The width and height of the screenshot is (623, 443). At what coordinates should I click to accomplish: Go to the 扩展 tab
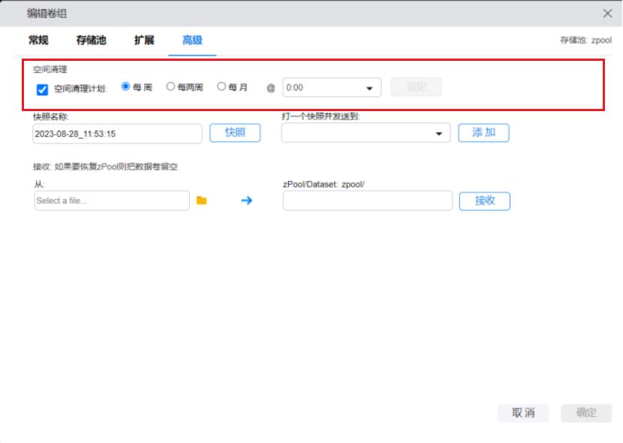[144, 41]
